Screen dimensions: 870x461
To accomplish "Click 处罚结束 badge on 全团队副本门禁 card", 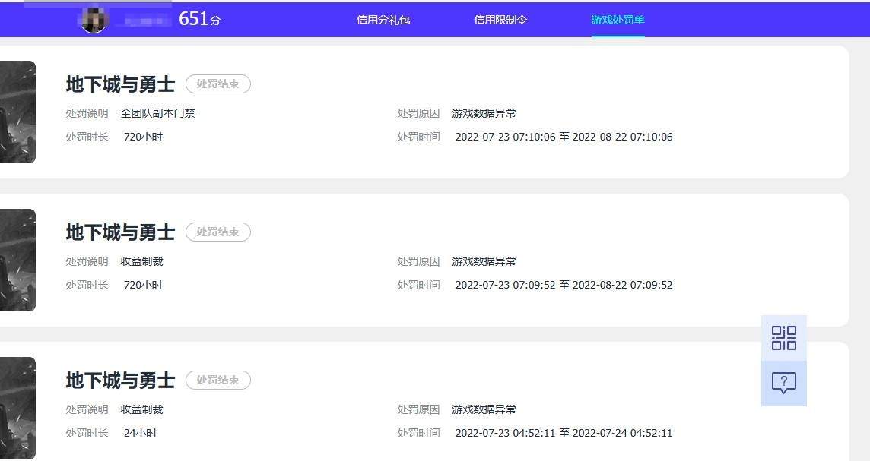I will point(218,84).
